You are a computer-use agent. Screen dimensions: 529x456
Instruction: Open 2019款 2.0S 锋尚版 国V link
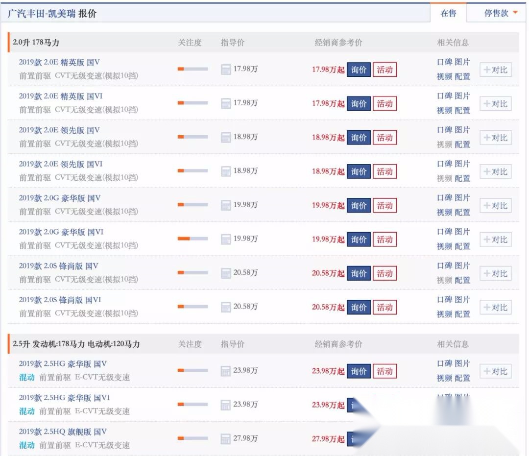[x=59, y=266]
